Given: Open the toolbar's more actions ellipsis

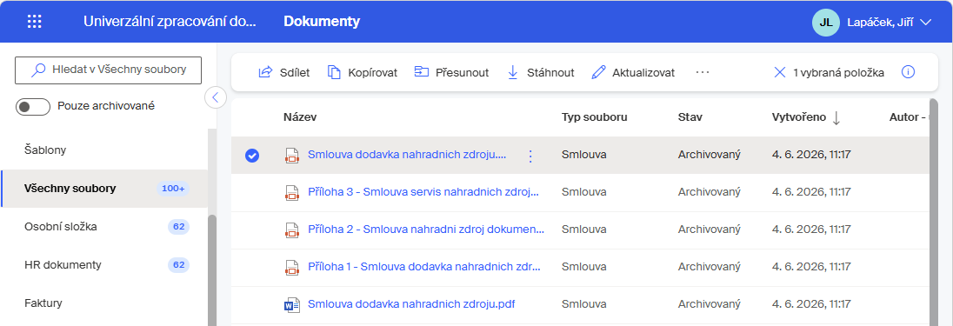Looking at the screenshot, I should (703, 72).
